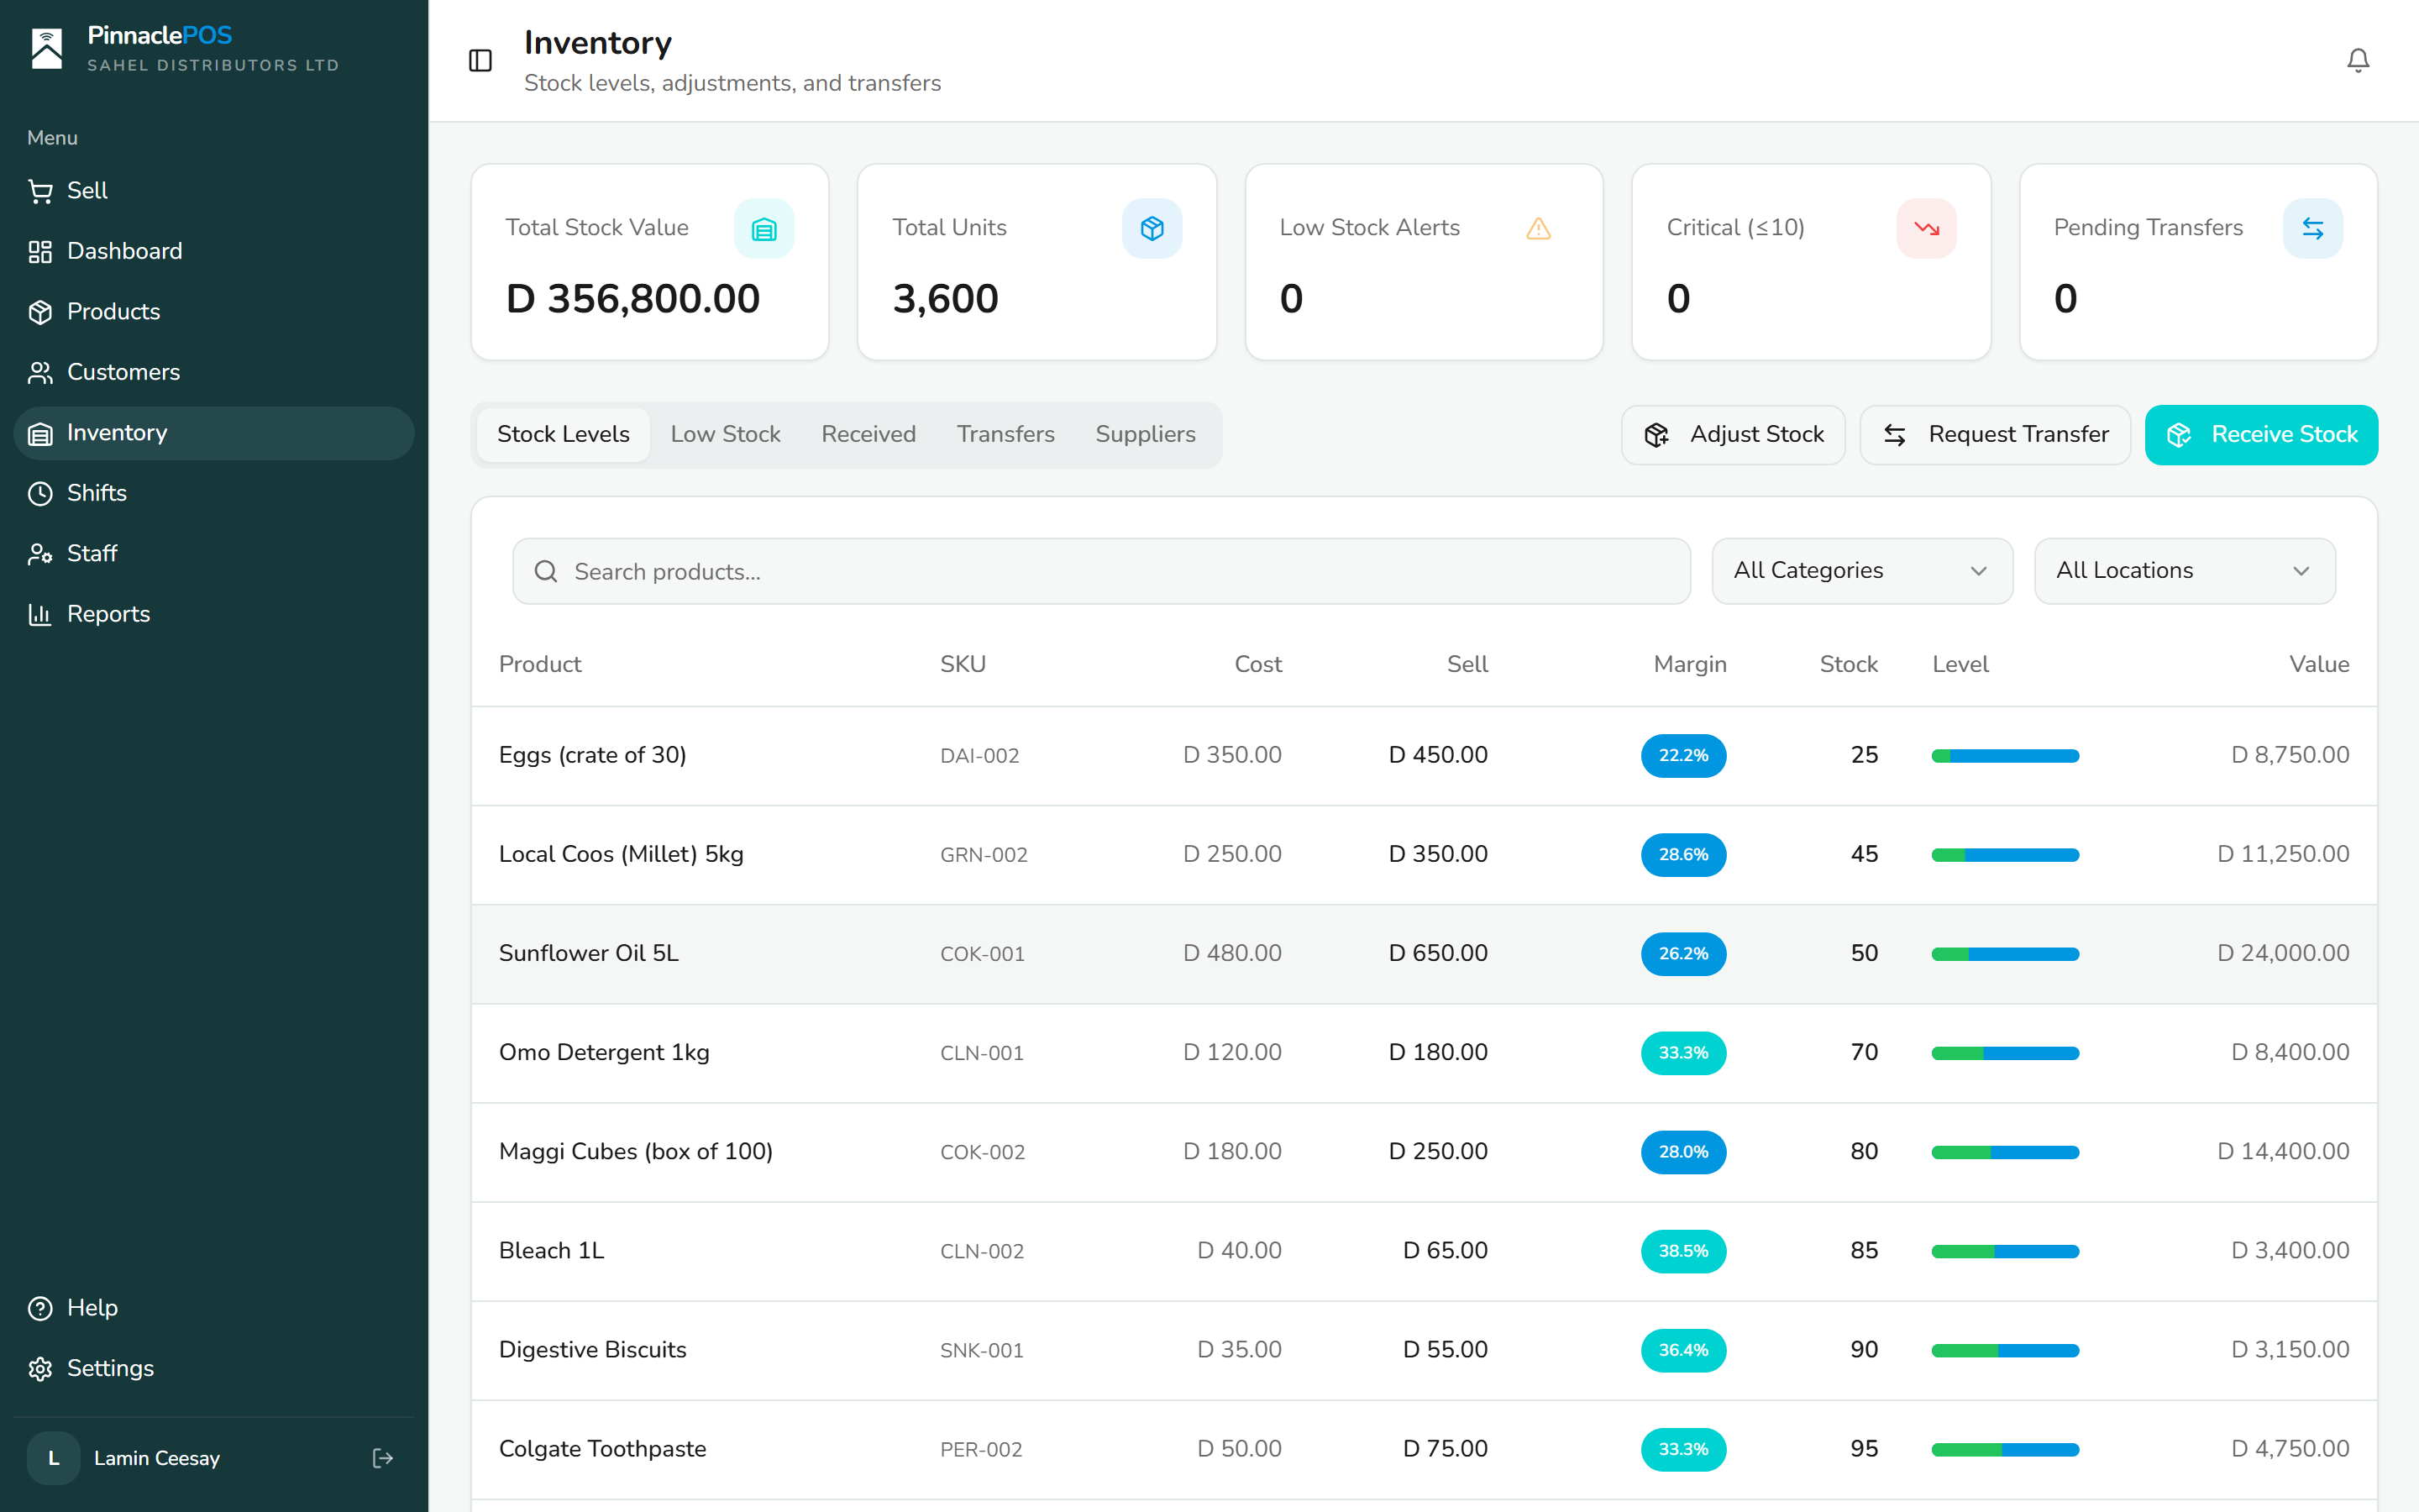Open the Transfers tab
2419x1512 pixels.
(x=1005, y=434)
